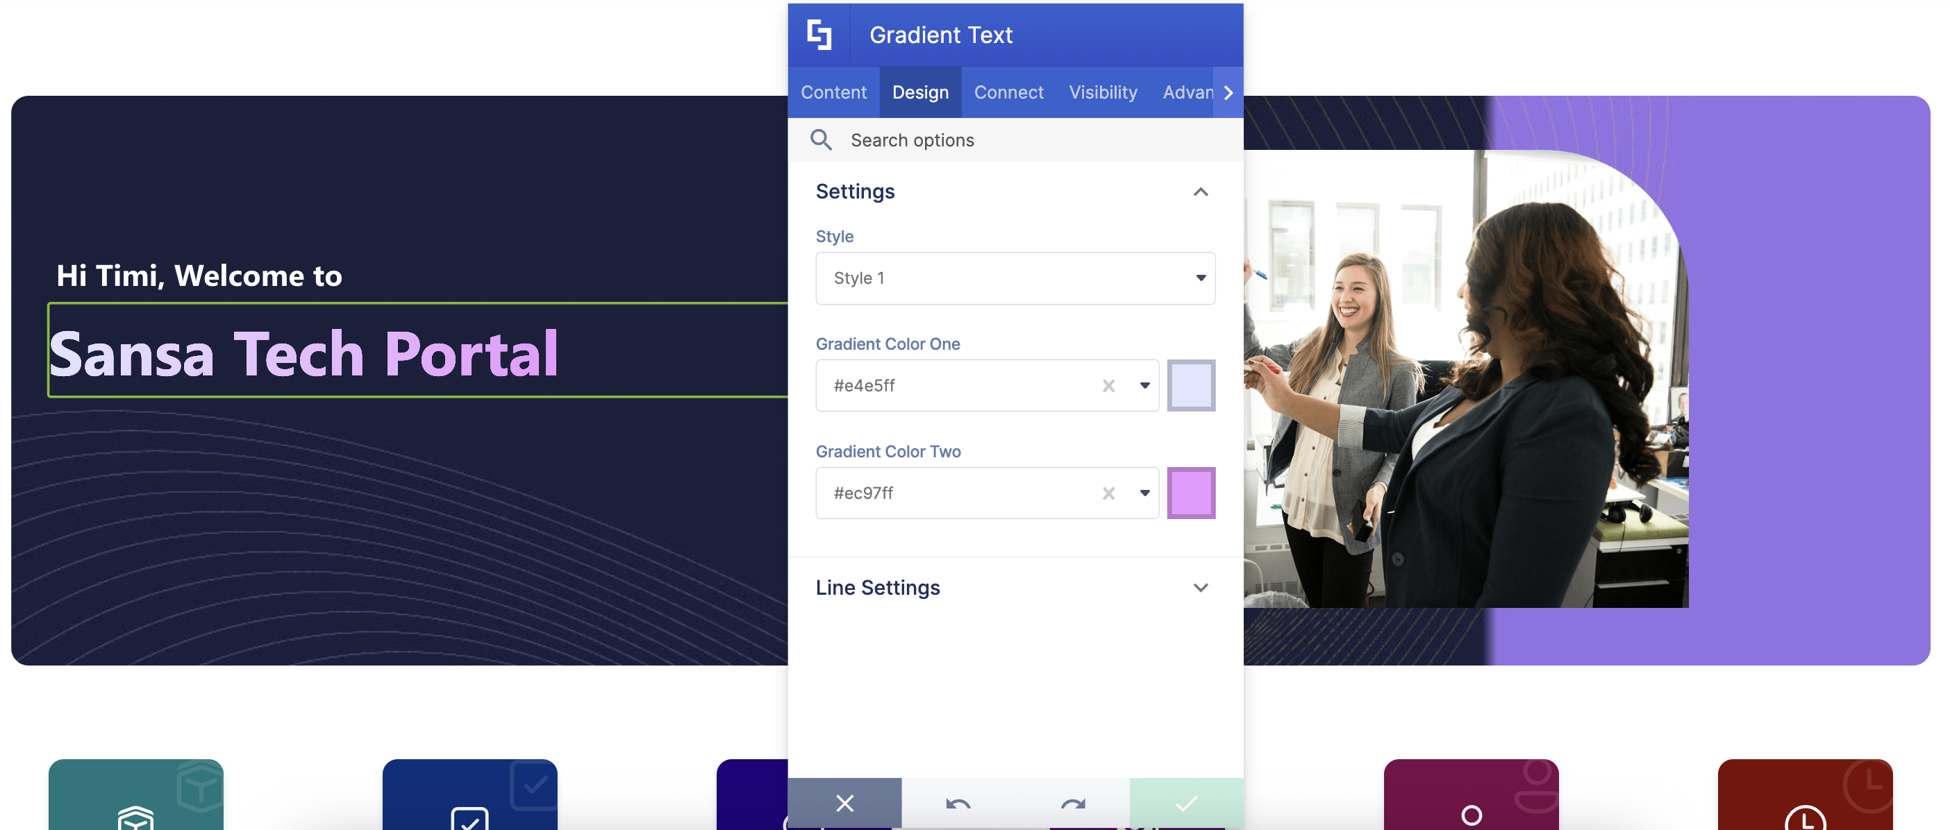This screenshot has width=1950, height=830.
Task: Switch to the Content tab
Action: click(x=833, y=92)
